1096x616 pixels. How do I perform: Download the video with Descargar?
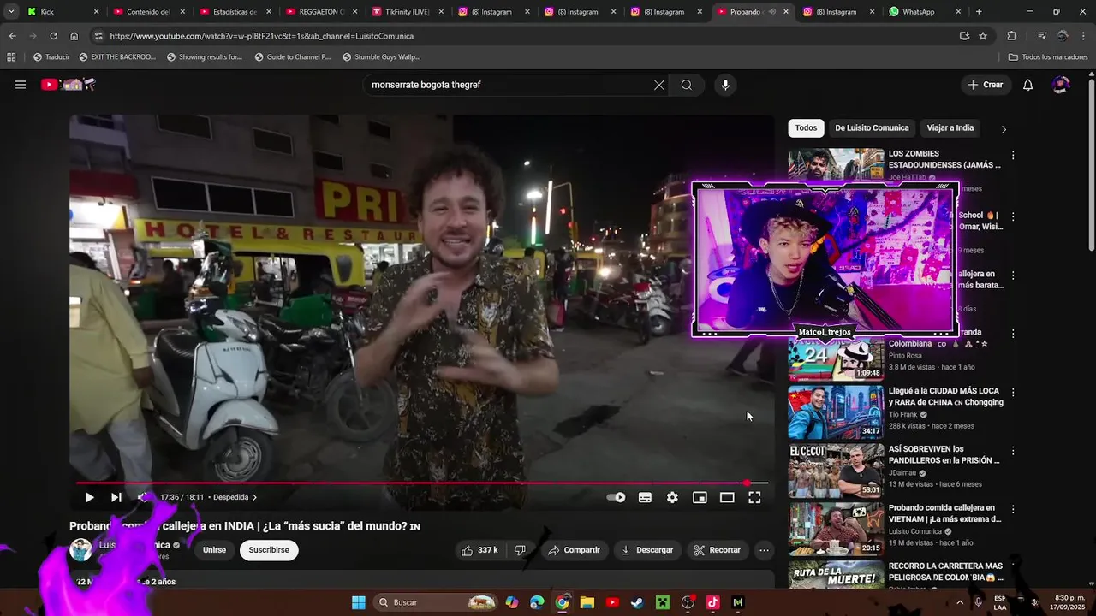click(647, 550)
